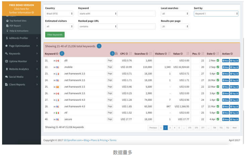247x158 pixels.
Task: Click the Date column sort arrows
Action: (x=218, y=54)
